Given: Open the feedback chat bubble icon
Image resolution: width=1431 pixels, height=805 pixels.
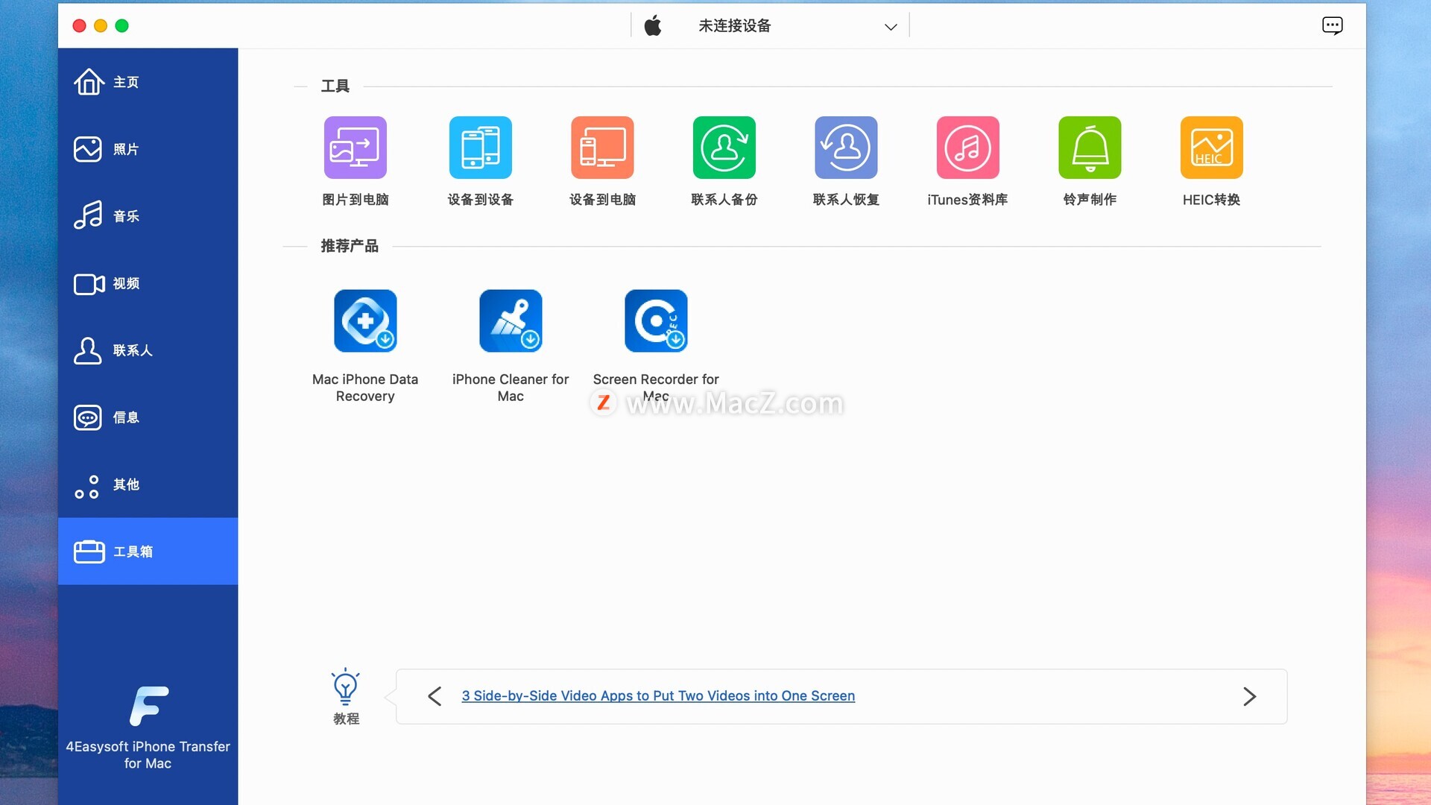Looking at the screenshot, I should click(1333, 26).
